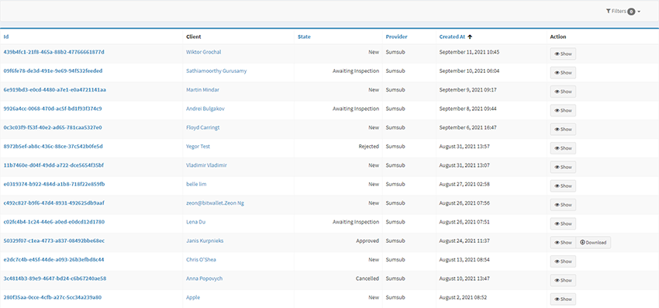Sort by Created At arrow indicator

click(x=470, y=36)
